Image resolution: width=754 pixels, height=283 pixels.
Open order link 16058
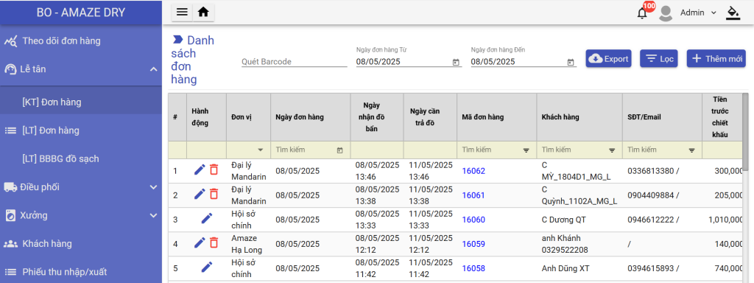473,268
